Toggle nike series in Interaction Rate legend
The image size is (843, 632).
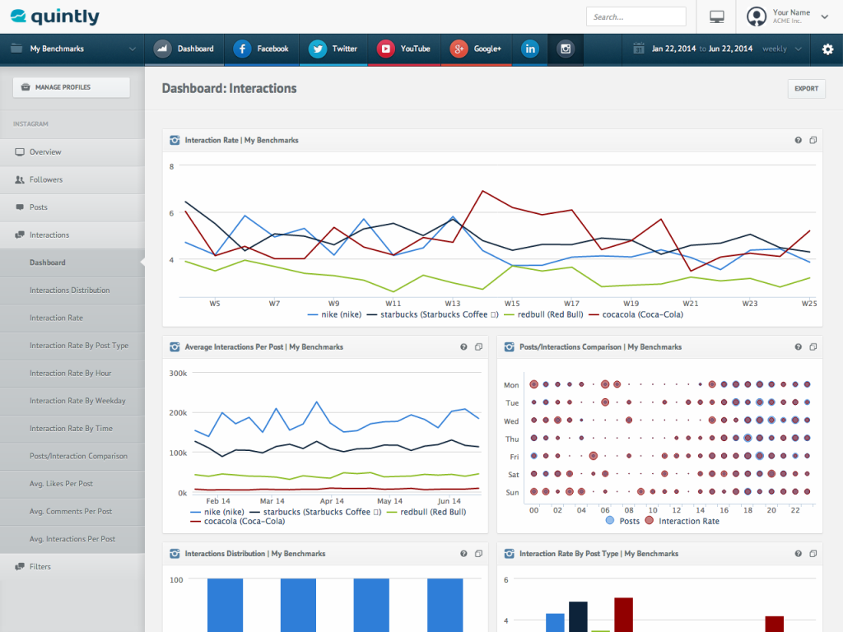(x=334, y=314)
